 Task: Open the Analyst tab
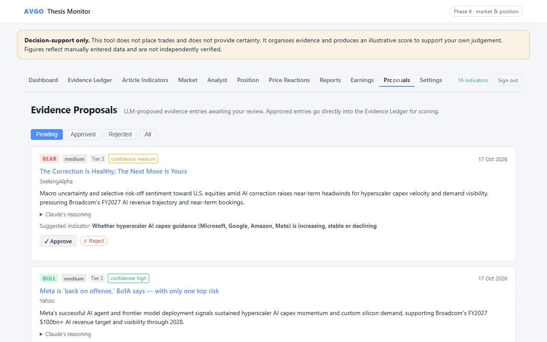[x=217, y=80]
